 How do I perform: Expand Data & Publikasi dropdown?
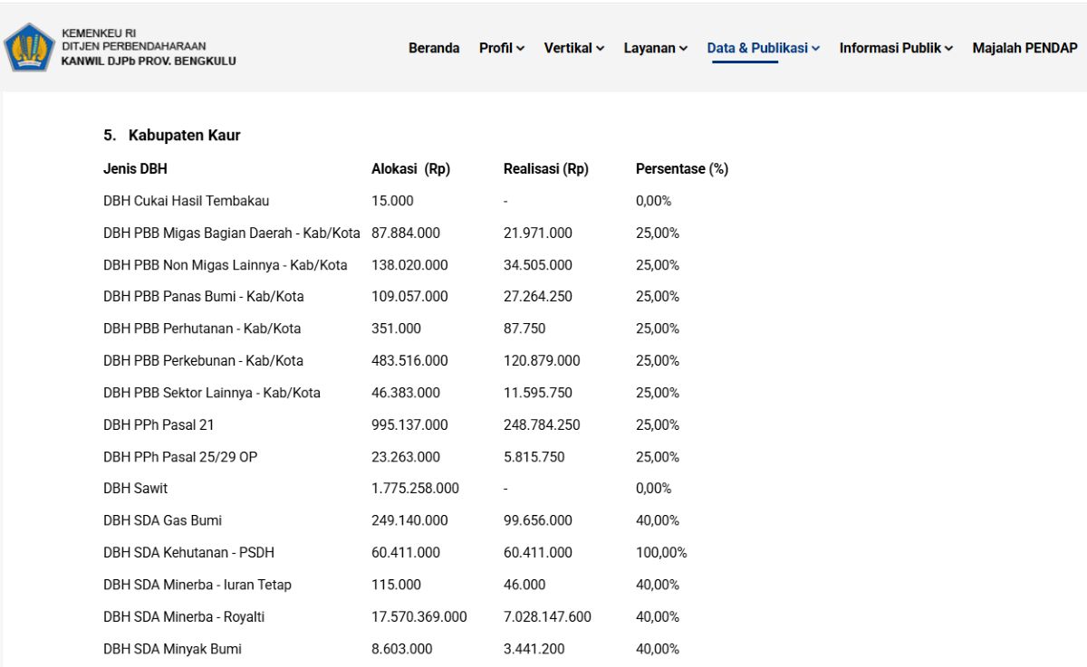pos(764,48)
